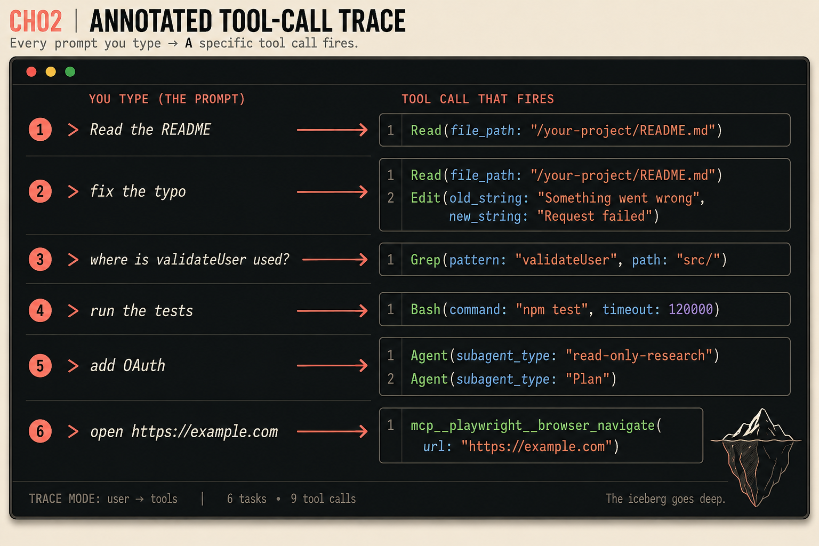819x546 pixels.
Task: Click the "YOU TYPE (THE PROMPT)" column header
Action: [167, 99]
